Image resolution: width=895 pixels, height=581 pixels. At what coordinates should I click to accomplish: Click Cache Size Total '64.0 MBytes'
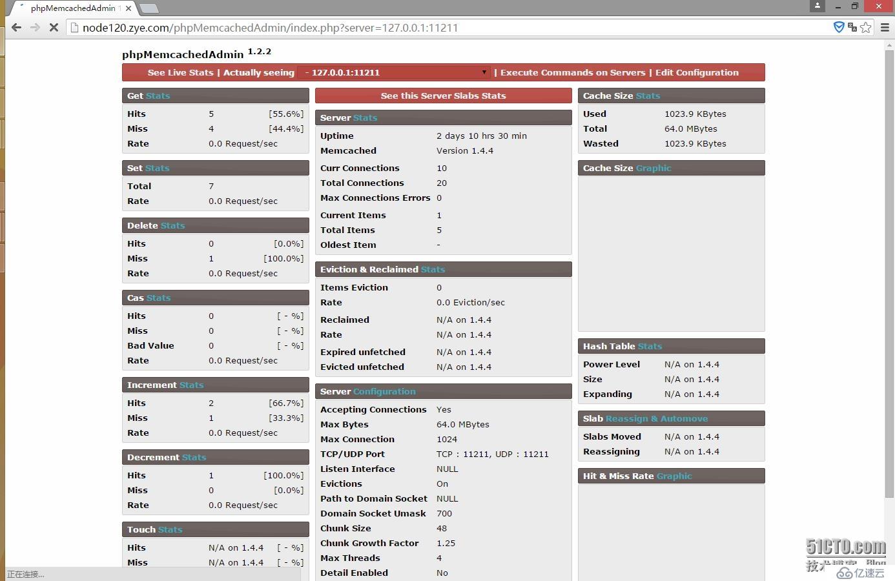click(691, 128)
